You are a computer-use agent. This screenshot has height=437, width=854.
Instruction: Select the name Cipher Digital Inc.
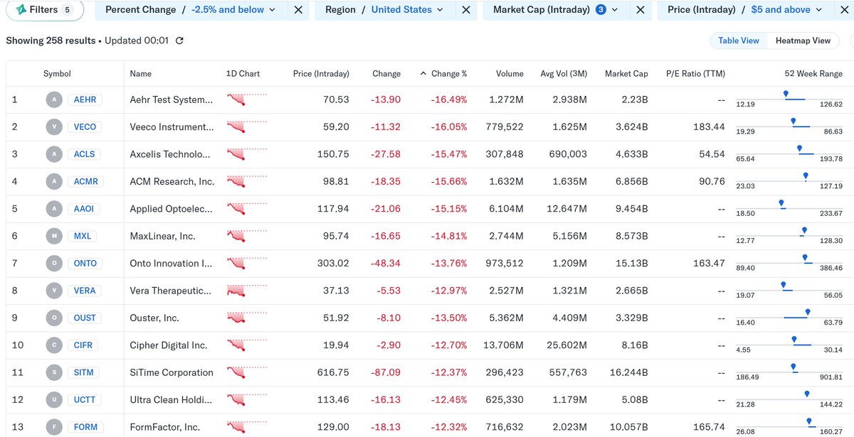[x=169, y=345]
